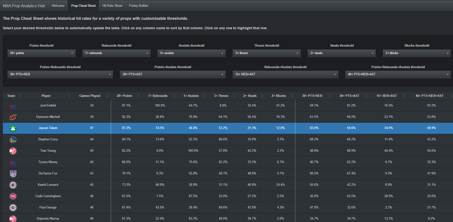Highlight the Dejounte Murray row

click(228, 218)
